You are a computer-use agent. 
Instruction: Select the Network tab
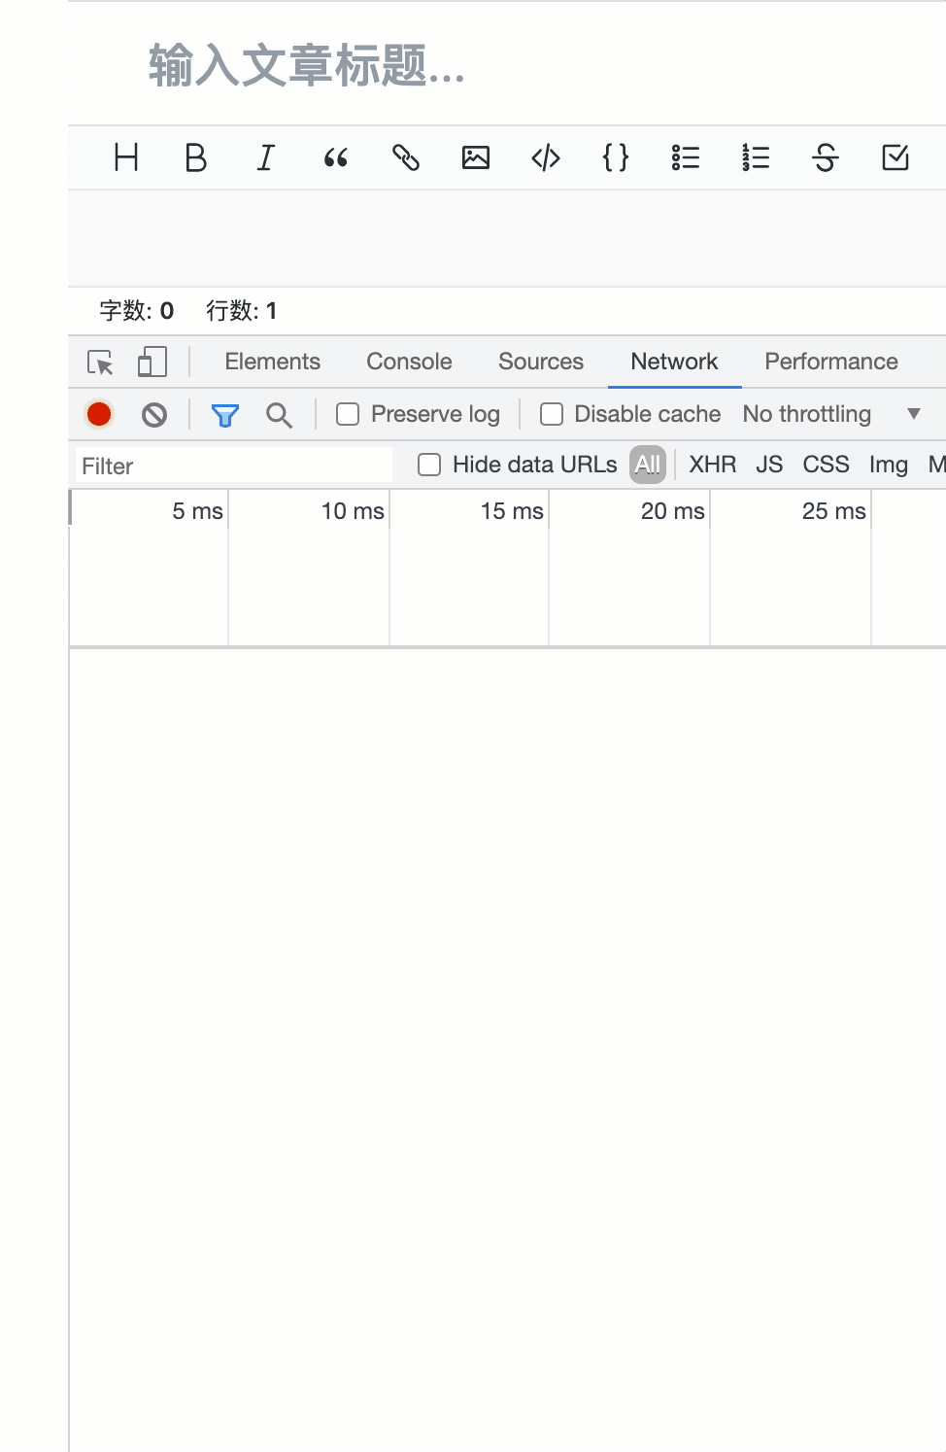[x=674, y=362]
